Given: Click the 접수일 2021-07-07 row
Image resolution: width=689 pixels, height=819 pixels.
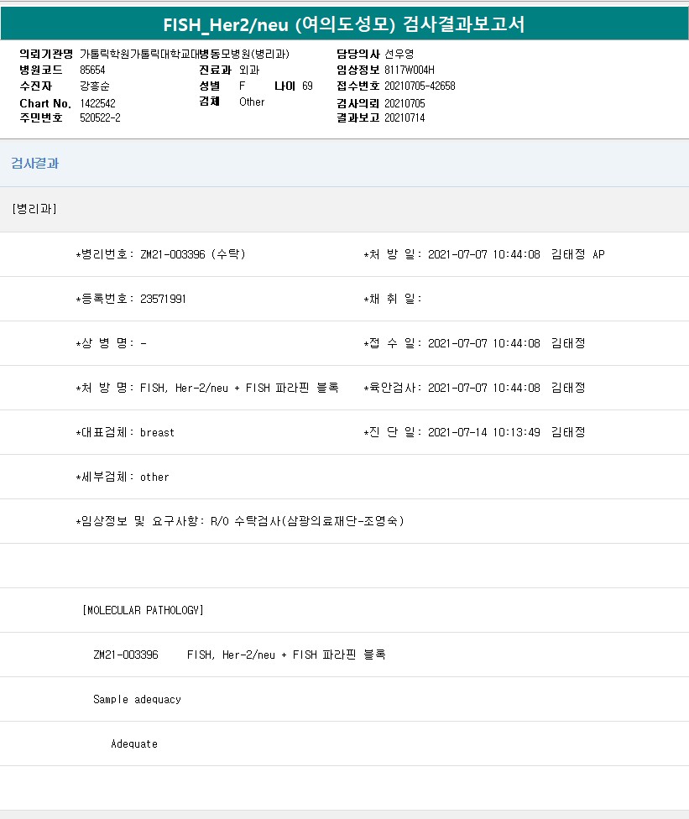Looking at the screenshot, I should (x=475, y=343).
